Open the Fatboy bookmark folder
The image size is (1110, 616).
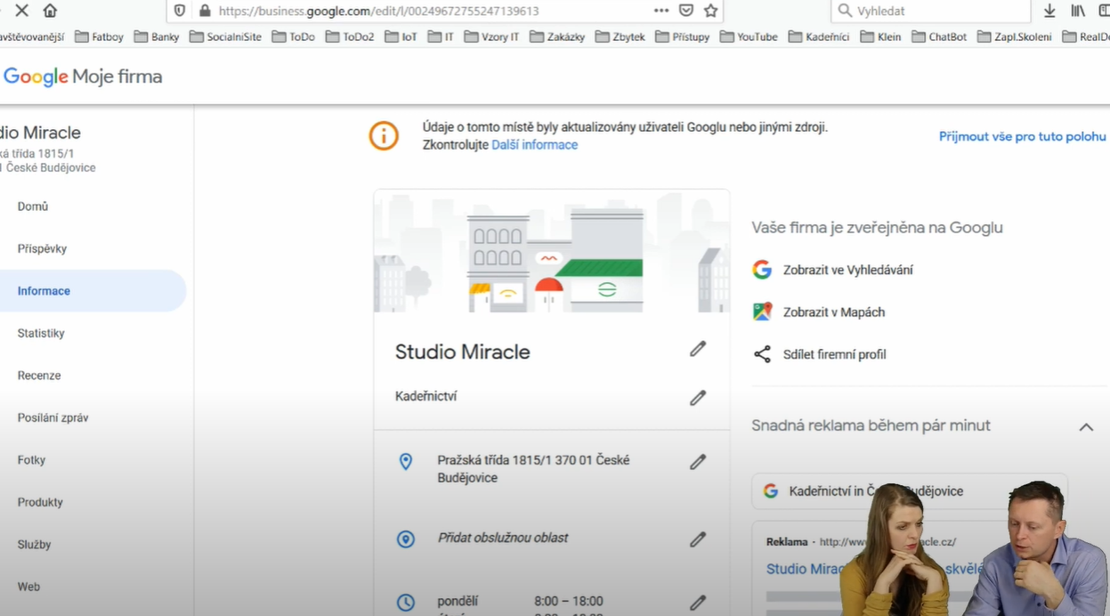(x=99, y=36)
